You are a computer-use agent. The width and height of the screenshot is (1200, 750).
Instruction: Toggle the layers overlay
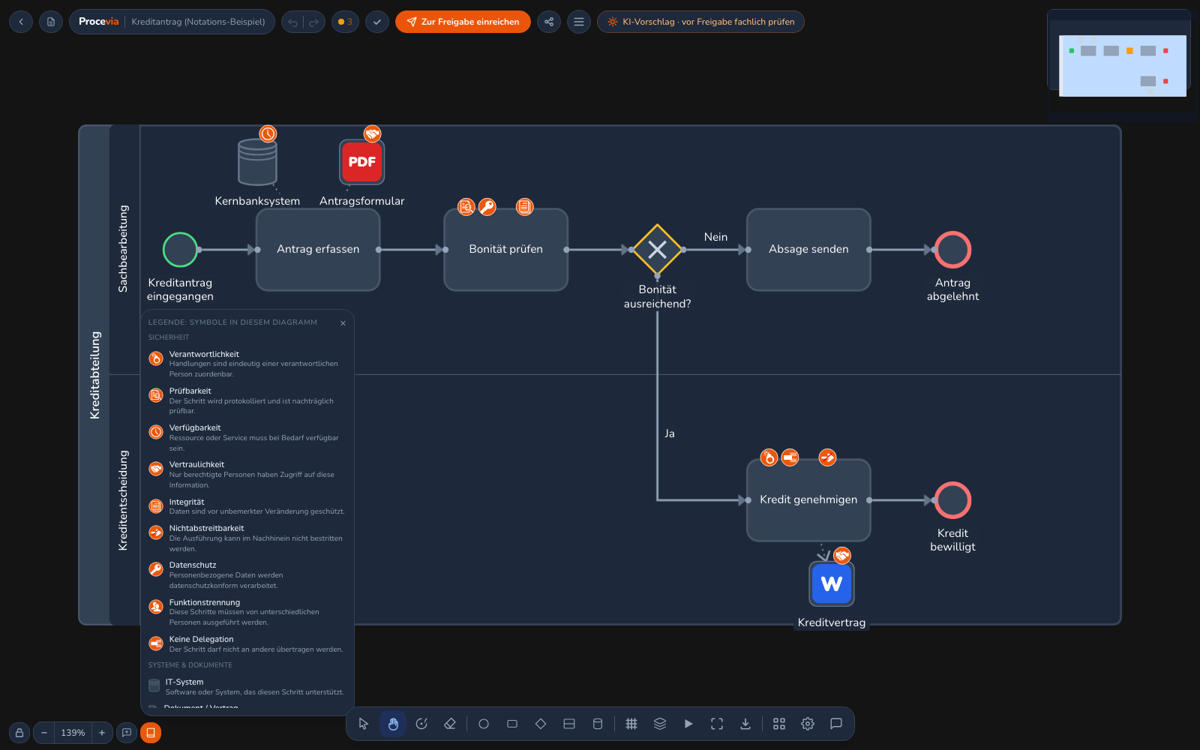click(x=660, y=724)
